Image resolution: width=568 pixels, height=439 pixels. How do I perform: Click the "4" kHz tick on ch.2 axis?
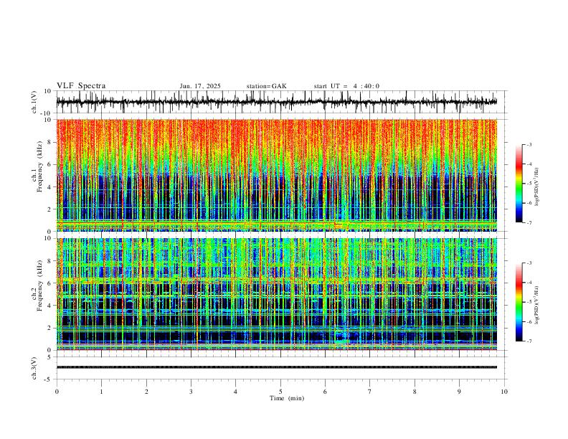coord(50,306)
